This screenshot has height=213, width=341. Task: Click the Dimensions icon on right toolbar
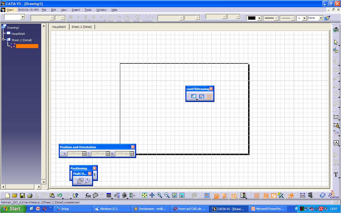click(336, 117)
